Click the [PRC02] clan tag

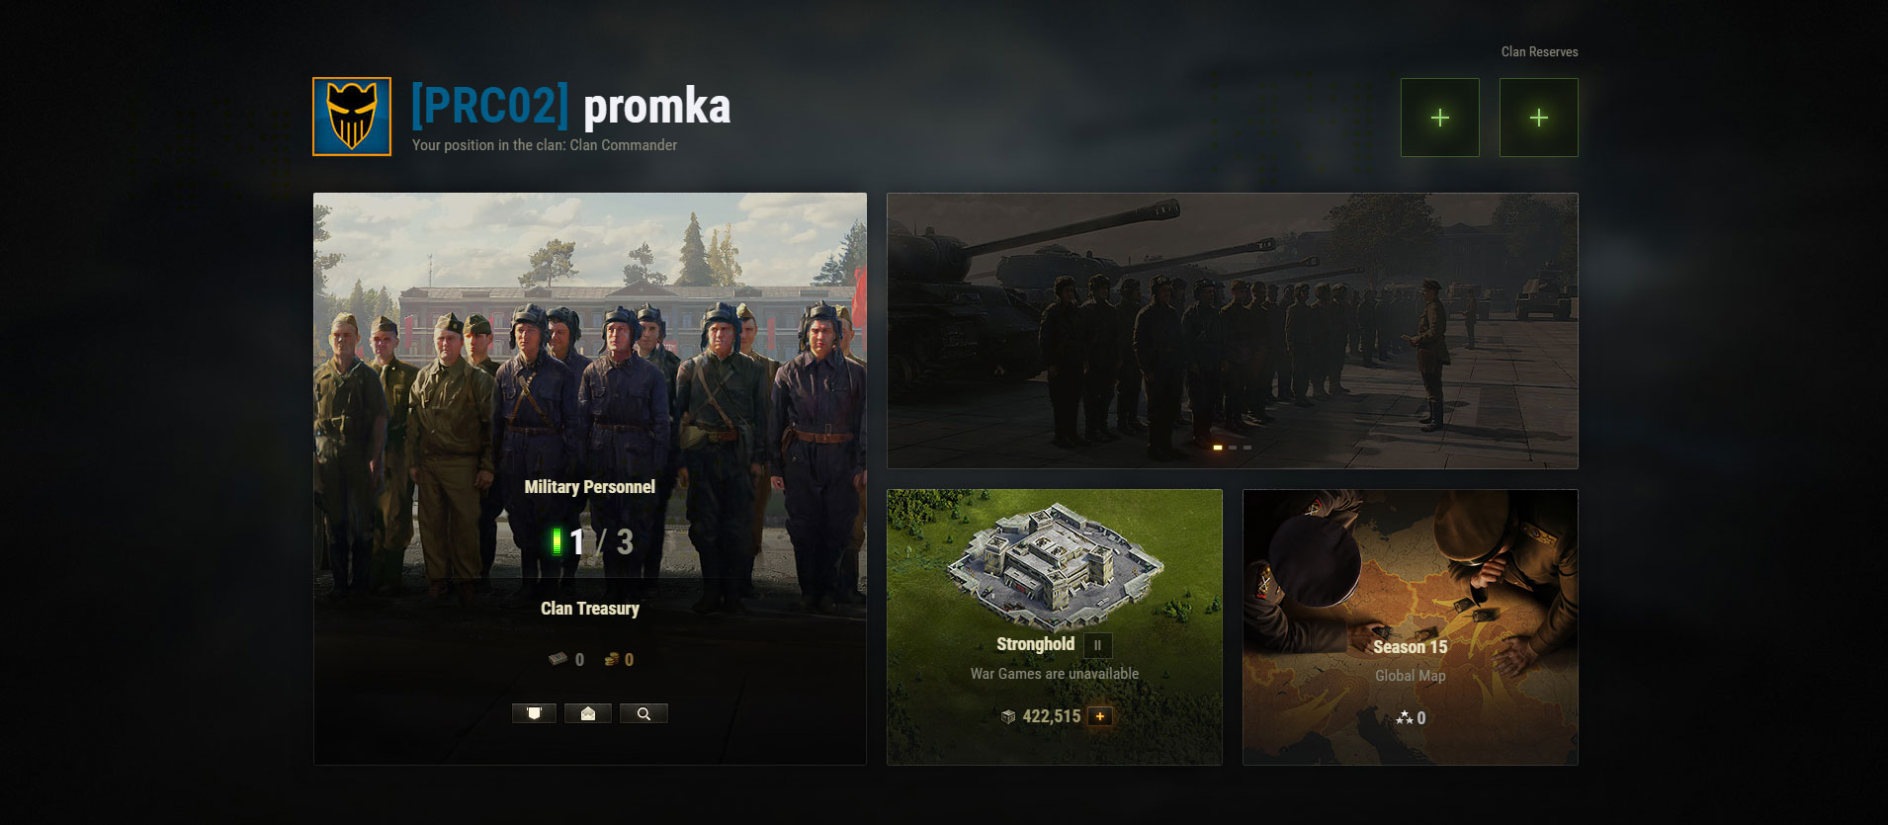point(490,107)
